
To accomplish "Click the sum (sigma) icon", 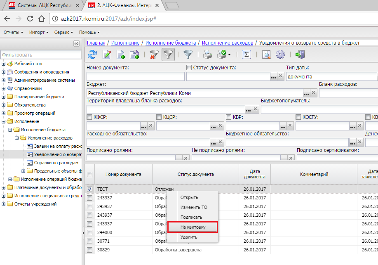I will pos(246,54).
